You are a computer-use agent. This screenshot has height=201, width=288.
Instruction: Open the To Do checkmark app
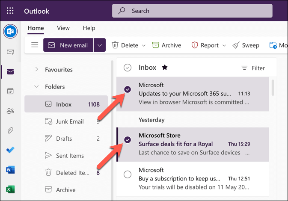coord(10,150)
